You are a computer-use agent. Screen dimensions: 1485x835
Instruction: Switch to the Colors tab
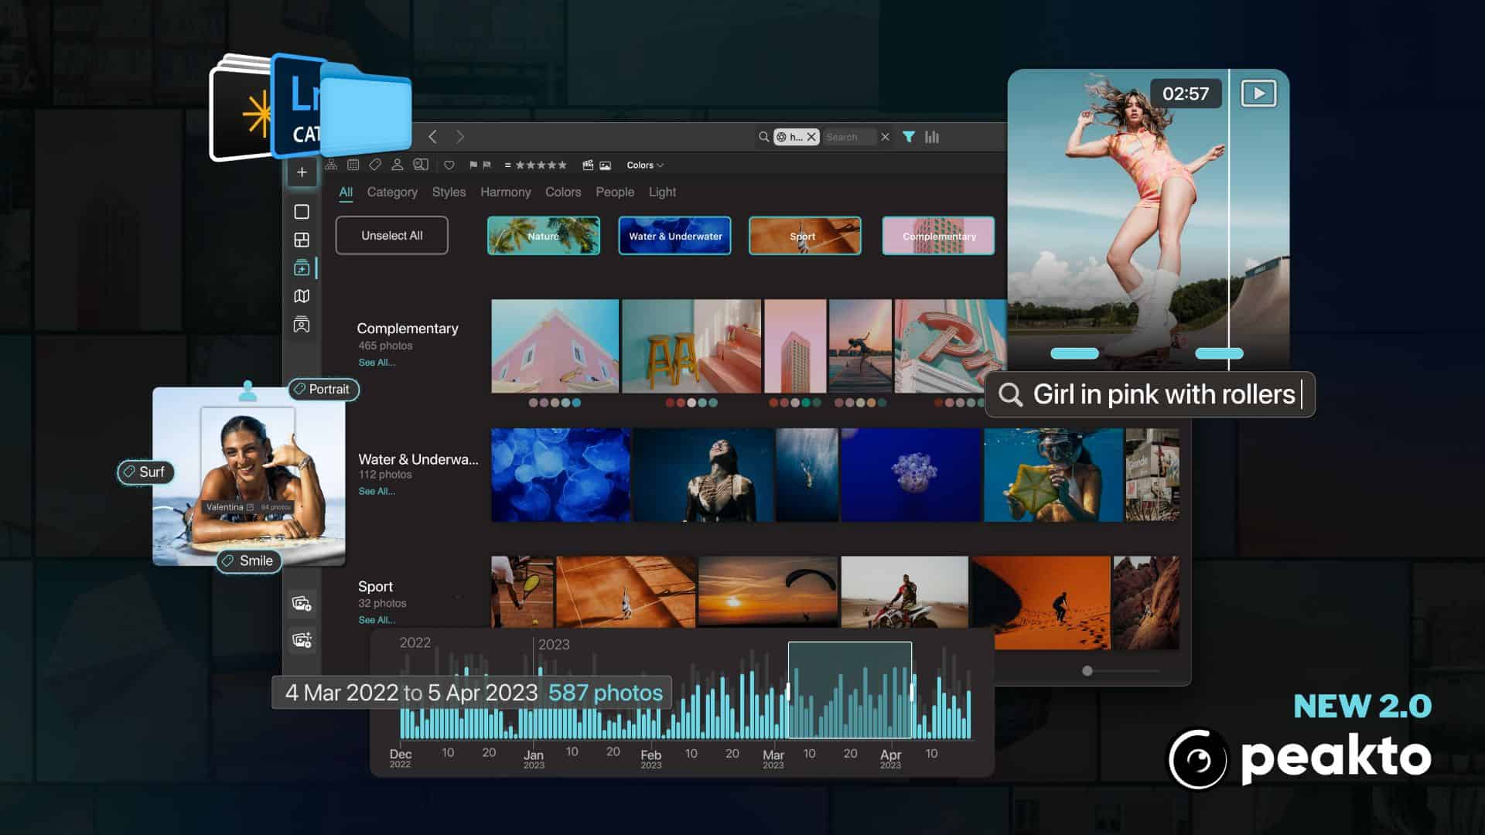[x=563, y=192]
